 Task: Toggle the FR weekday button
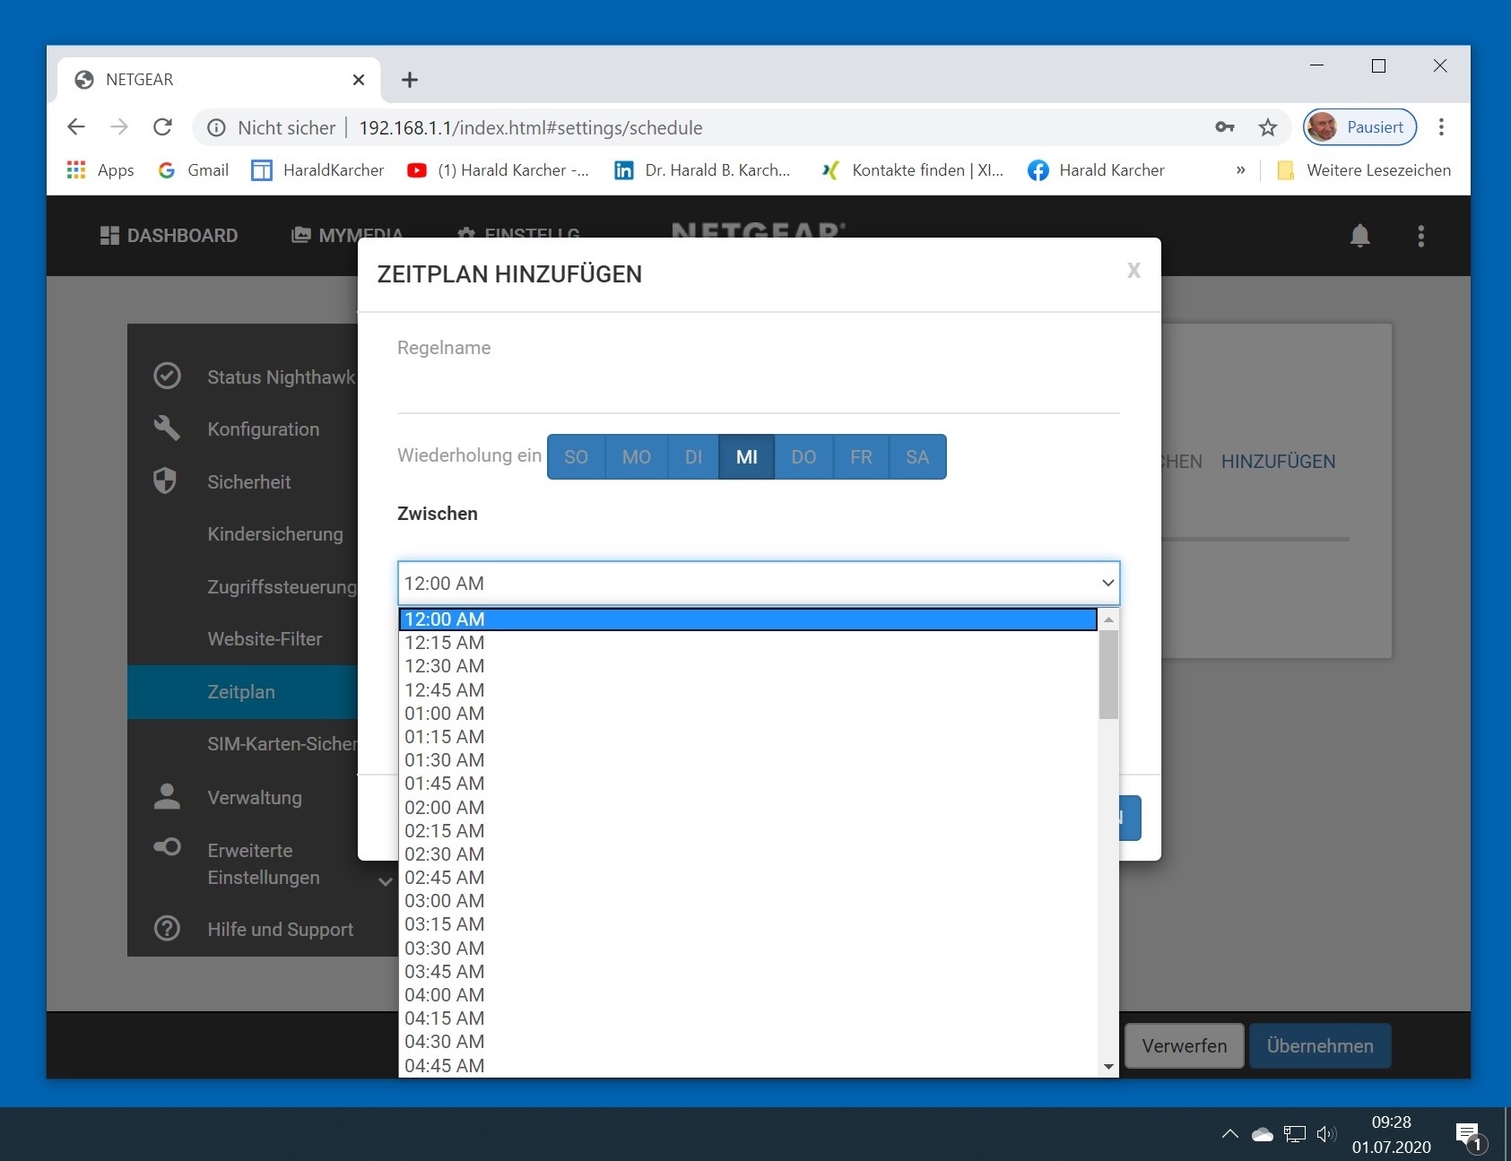(861, 457)
